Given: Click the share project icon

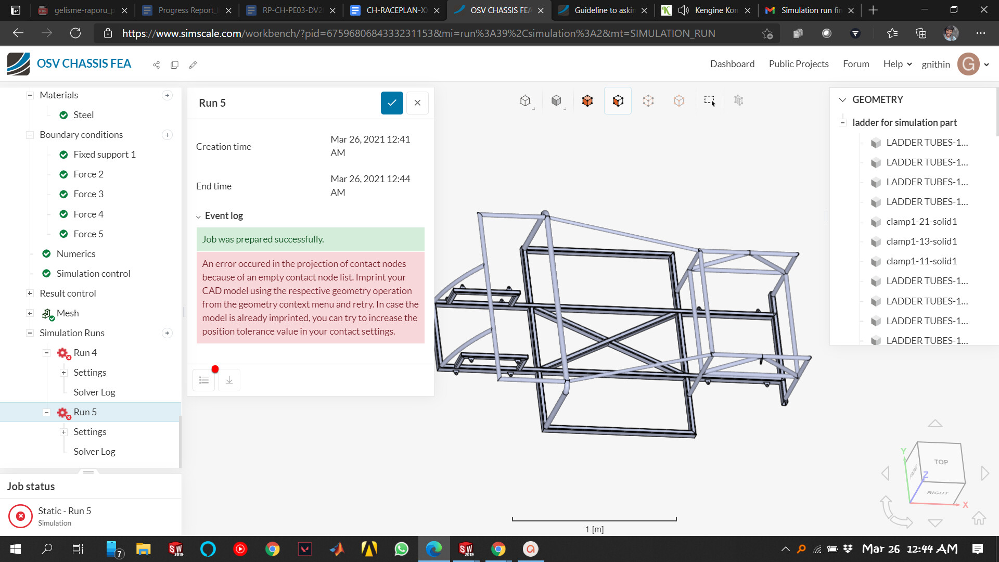Looking at the screenshot, I should coord(156,65).
